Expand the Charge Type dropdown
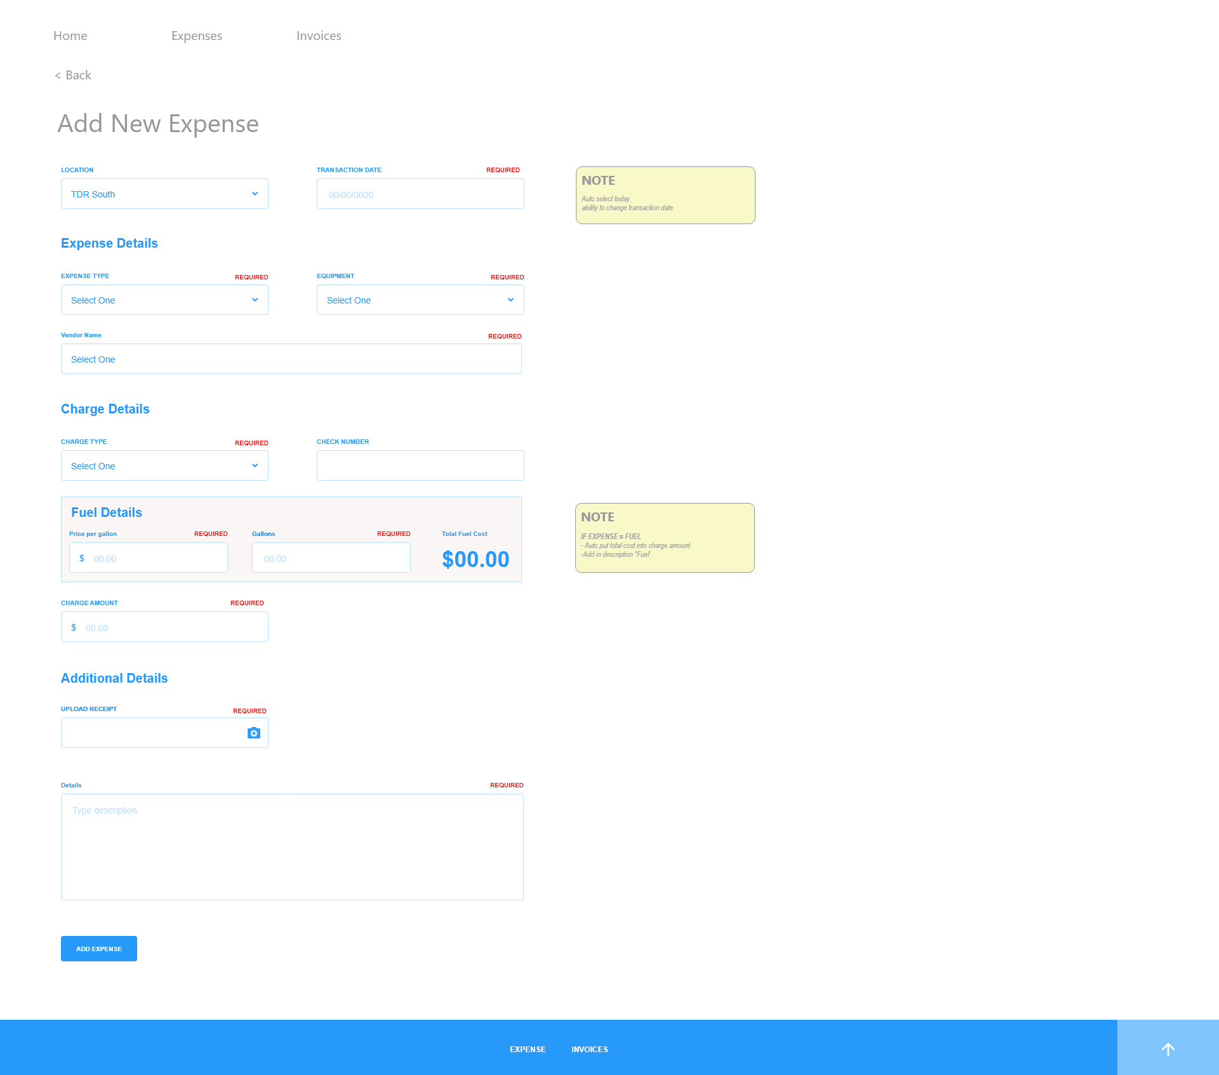1219x1075 pixels. (164, 465)
